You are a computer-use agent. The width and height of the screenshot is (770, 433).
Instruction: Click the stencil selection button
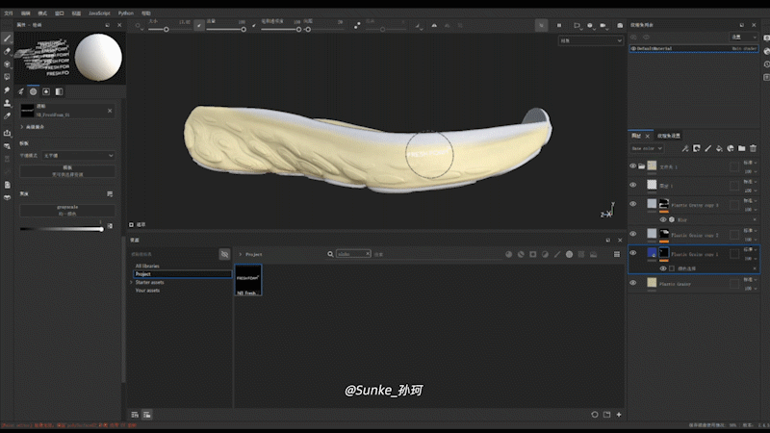tap(67, 171)
